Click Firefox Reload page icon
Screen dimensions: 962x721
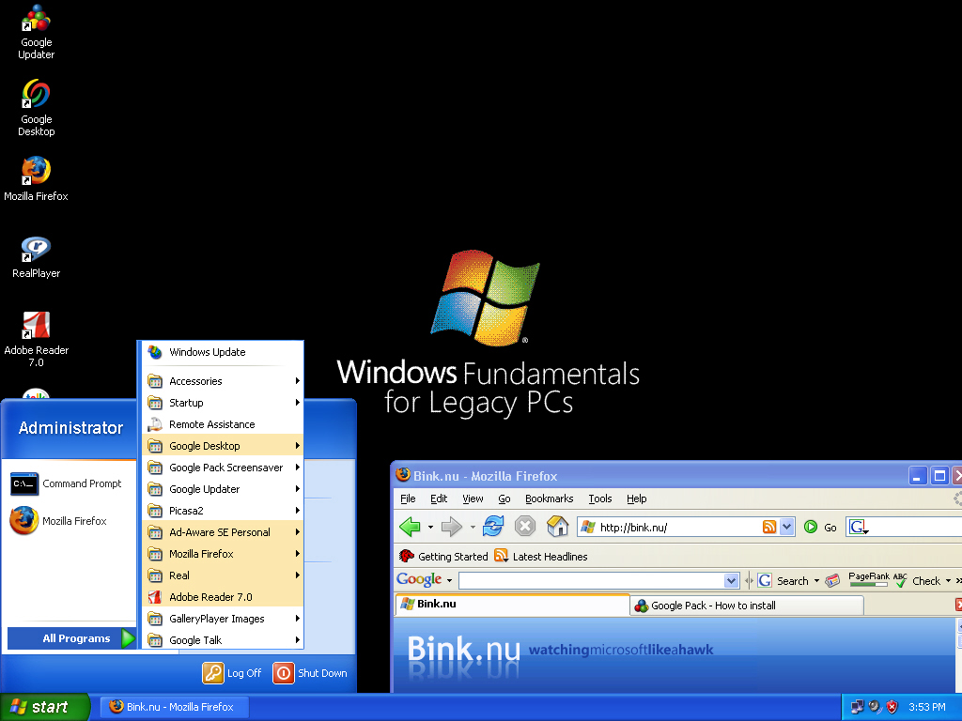tap(493, 527)
